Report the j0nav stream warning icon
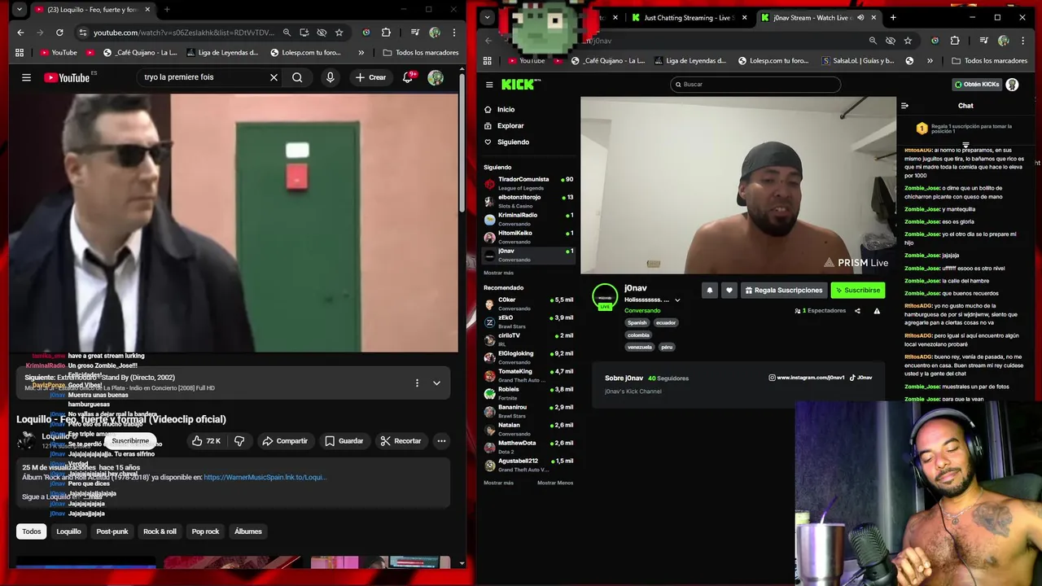The width and height of the screenshot is (1042, 586). [877, 311]
